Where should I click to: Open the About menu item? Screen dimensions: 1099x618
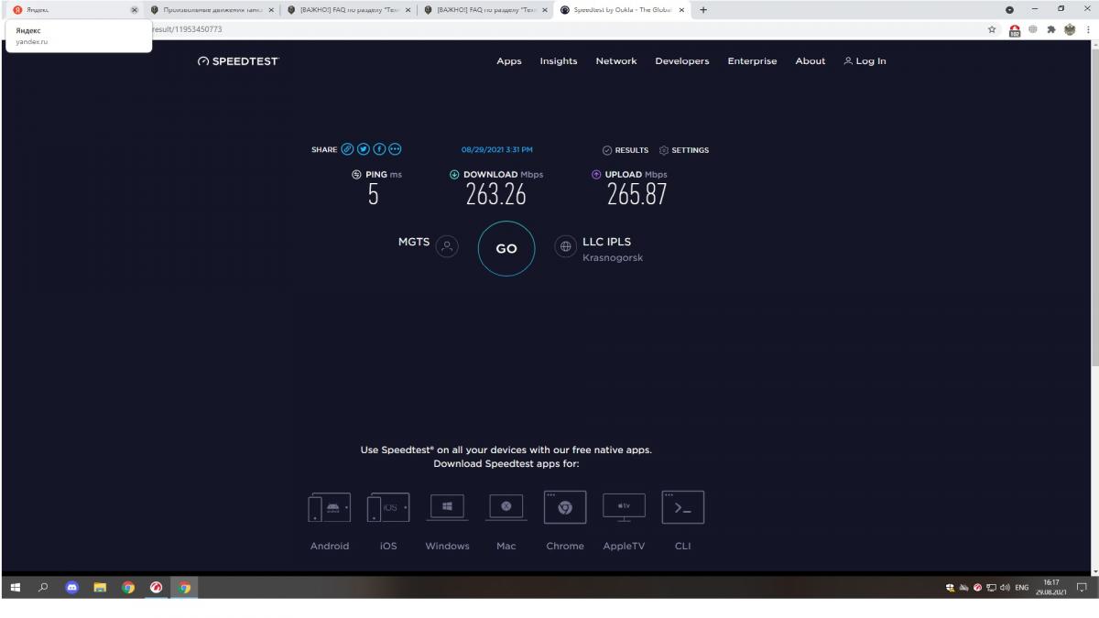[x=811, y=61]
